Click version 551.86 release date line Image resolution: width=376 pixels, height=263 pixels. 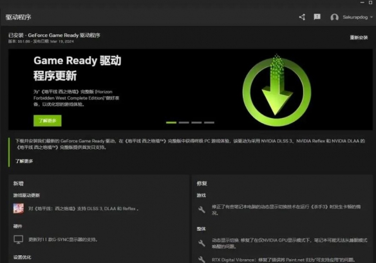pos(41,41)
